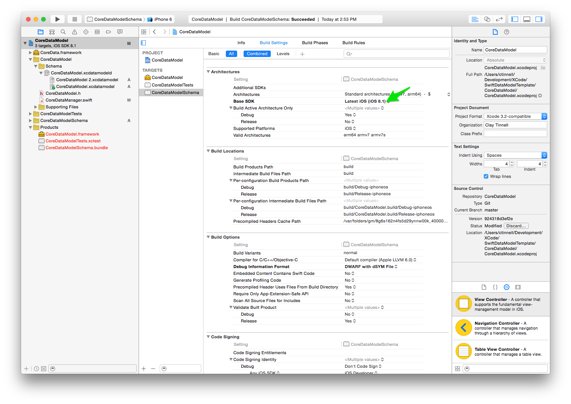Show only source-controlled files filter
Viewport: 571px width, 404px height.
point(43,369)
